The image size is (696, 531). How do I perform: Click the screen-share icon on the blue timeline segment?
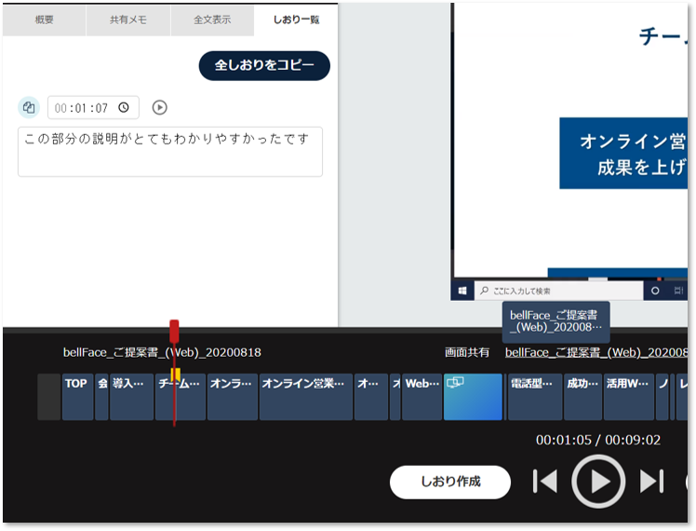tap(455, 382)
